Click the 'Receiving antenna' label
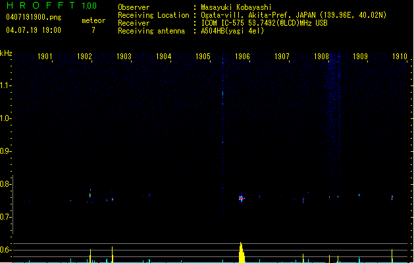The height and width of the screenshot is (263, 414). coord(151,31)
